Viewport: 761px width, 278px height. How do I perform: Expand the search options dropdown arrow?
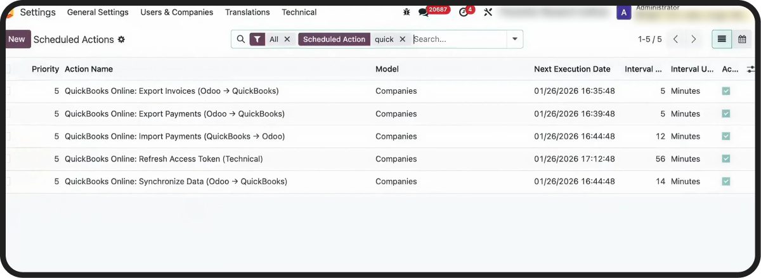tap(515, 39)
